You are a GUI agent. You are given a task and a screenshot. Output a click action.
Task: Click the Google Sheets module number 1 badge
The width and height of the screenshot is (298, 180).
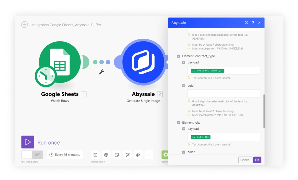(x=84, y=94)
